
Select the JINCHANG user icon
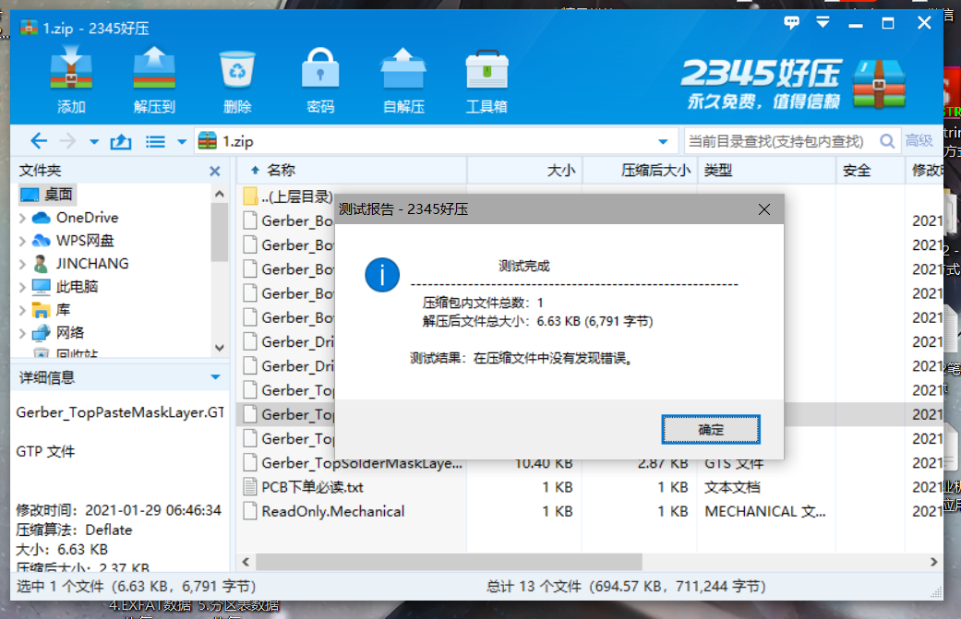point(41,264)
